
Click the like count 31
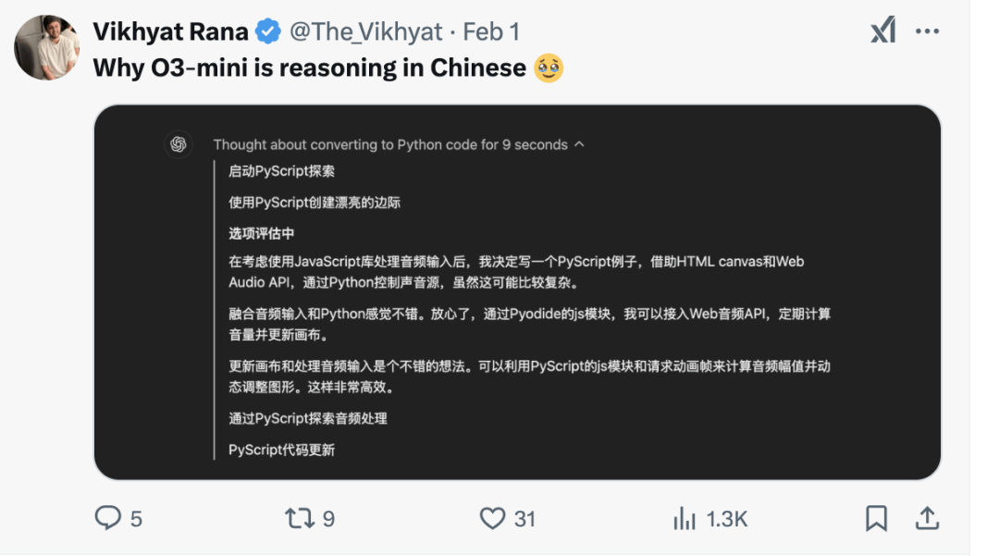pos(525,519)
